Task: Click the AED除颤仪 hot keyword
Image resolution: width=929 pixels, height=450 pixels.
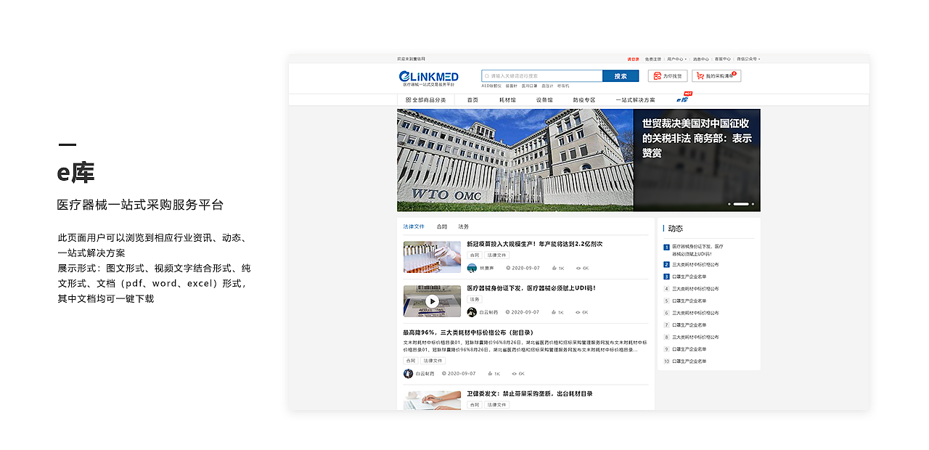Action: pyautogui.click(x=491, y=86)
